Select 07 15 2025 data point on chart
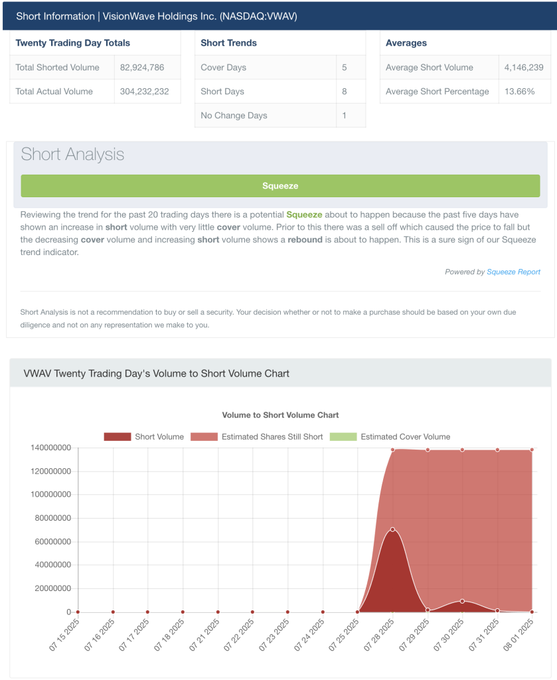557x680 pixels. pos(78,612)
